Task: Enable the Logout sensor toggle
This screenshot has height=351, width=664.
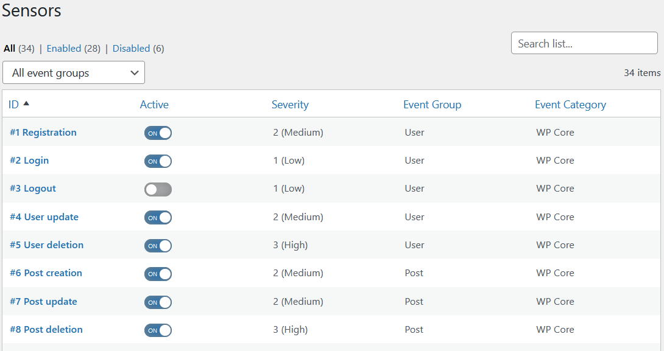Action: pyautogui.click(x=158, y=189)
